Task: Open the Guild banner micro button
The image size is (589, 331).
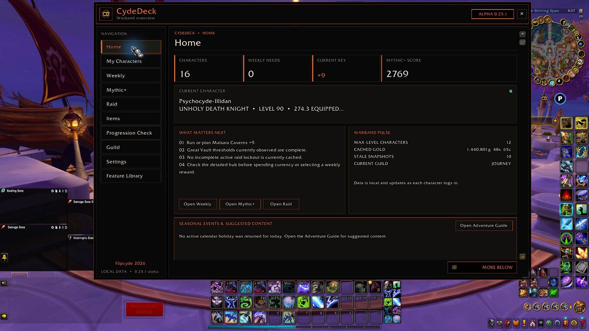Action: pos(541,323)
